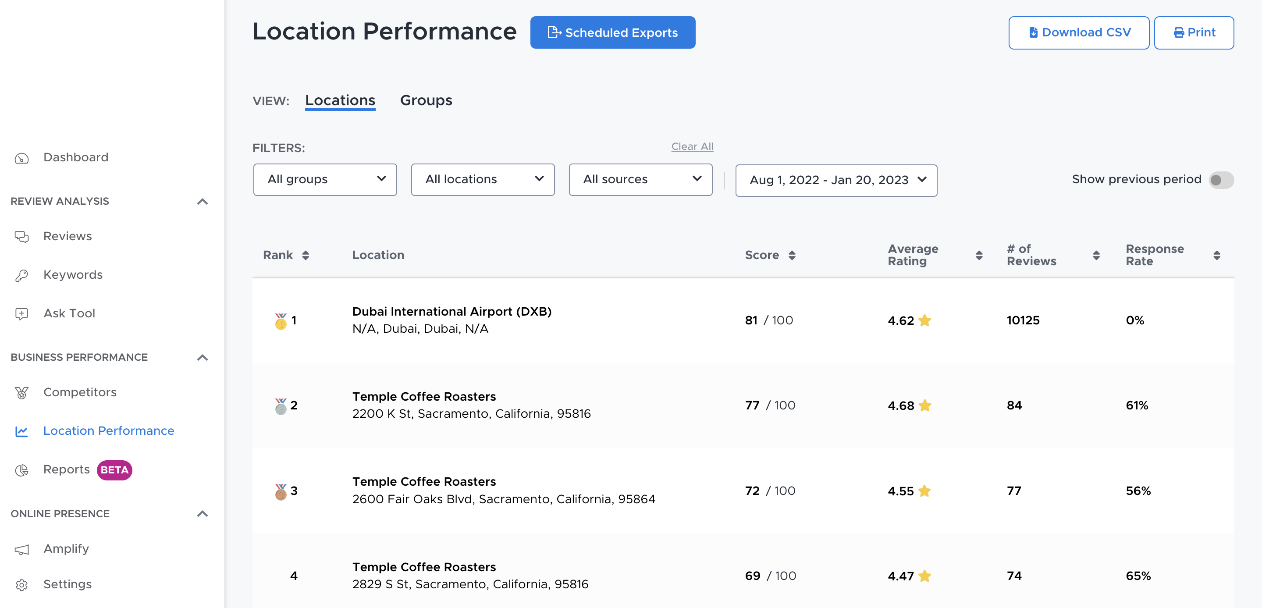The width and height of the screenshot is (1262, 608).
Task: Open Reports in the sidebar
Action: (x=67, y=469)
